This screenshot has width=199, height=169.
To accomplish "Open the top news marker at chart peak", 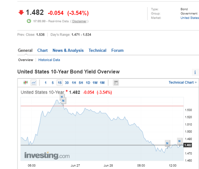I will pyautogui.click(x=62, y=97).
